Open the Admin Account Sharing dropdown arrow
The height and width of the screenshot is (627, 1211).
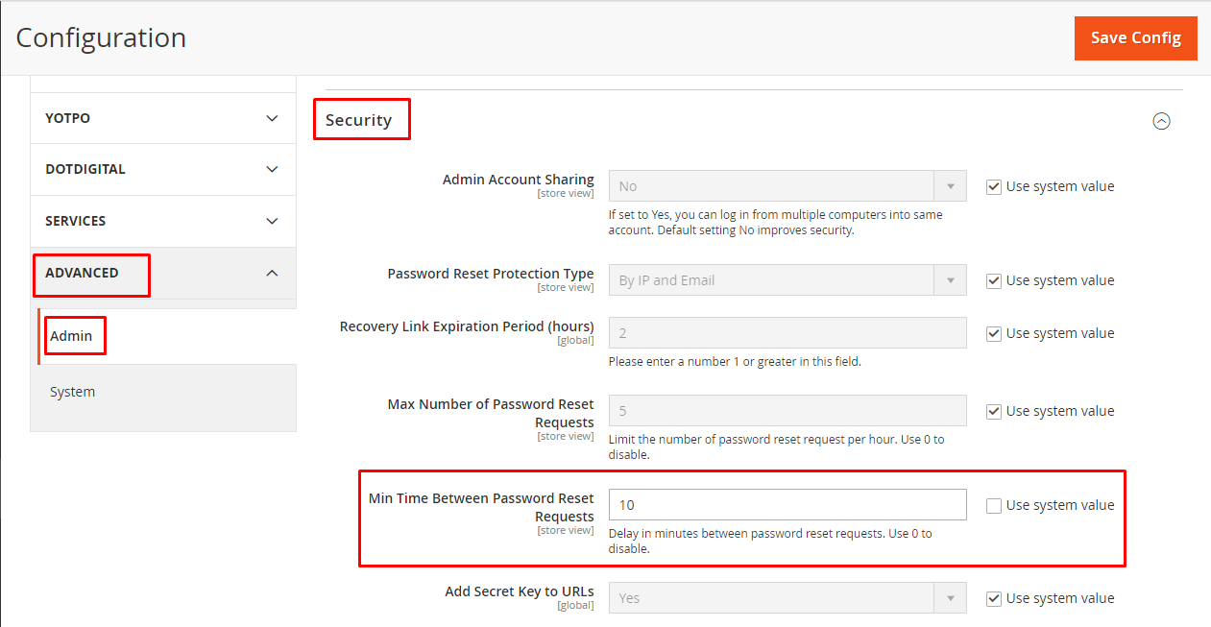click(x=951, y=186)
